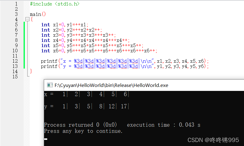Click the main() declaration
Image resolution: width=244 pixels, height=146 pixels.
pos(38,14)
